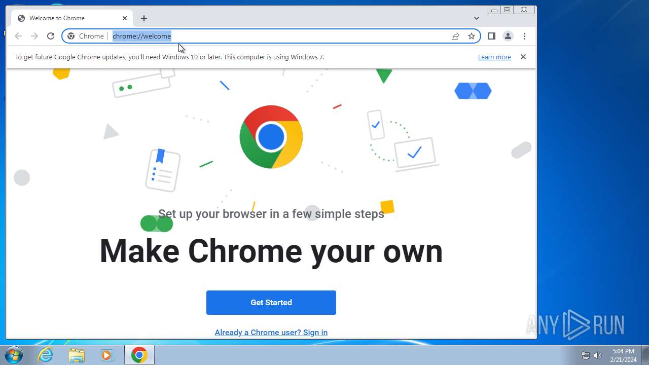Open a new tab with plus button
The image size is (649, 365).
[144, 18]
